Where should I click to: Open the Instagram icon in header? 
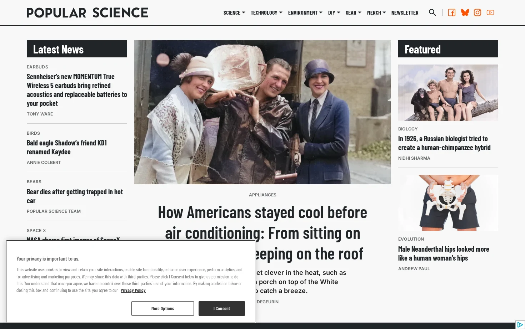pos(477,12)
